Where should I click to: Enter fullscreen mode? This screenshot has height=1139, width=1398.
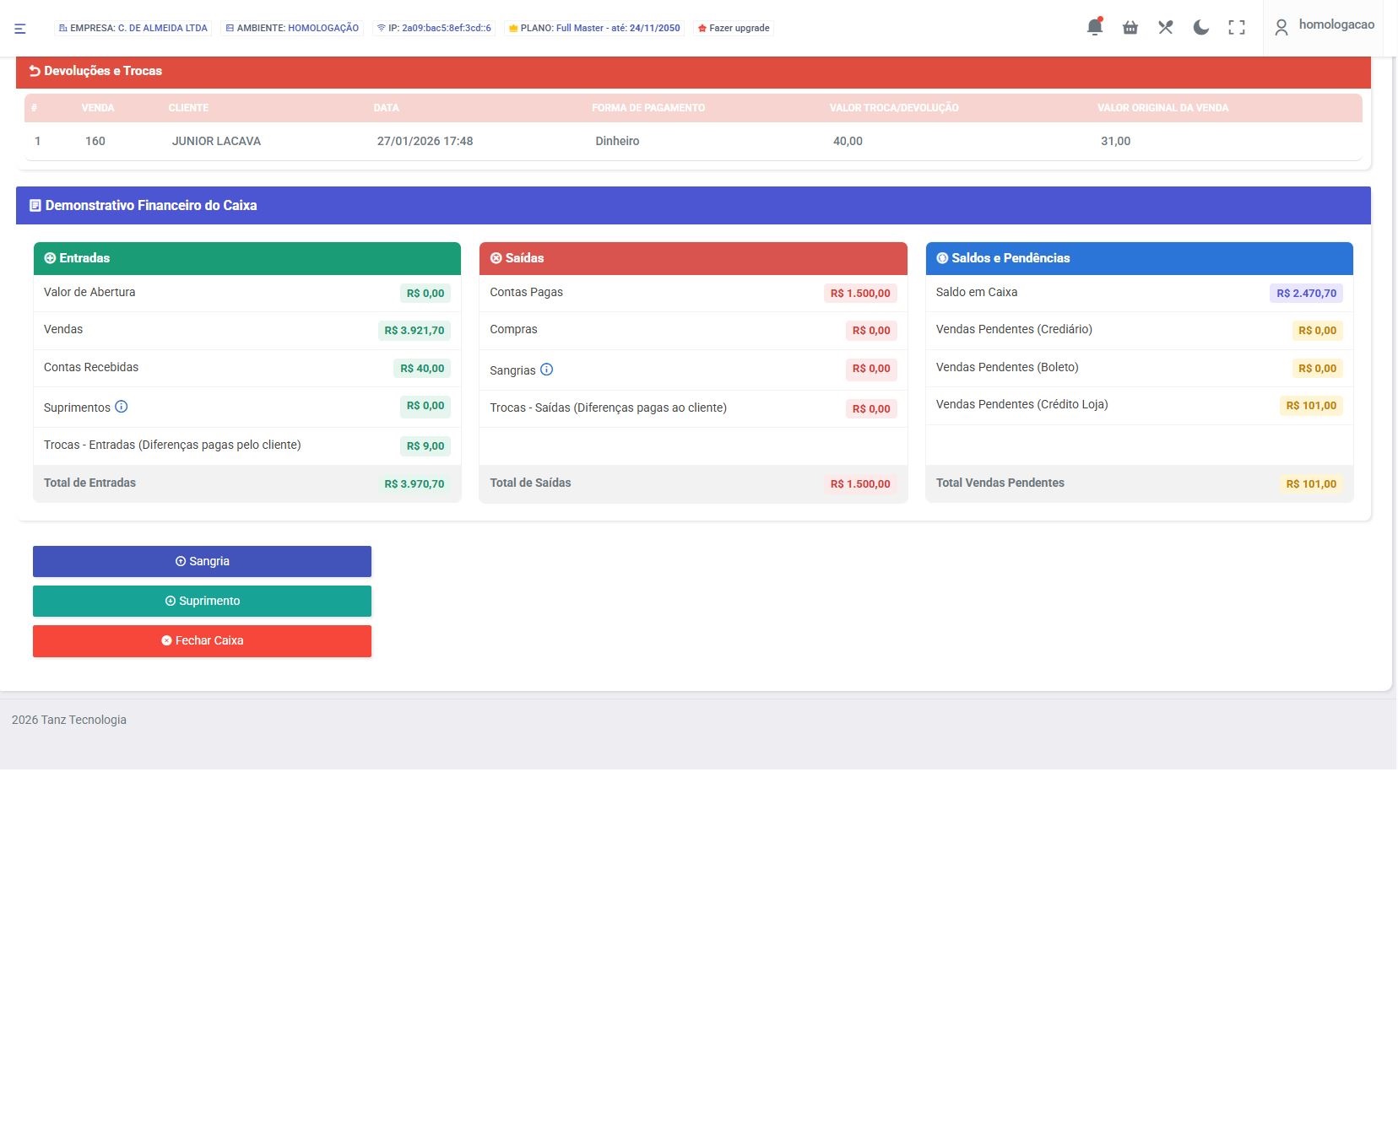1237,28
